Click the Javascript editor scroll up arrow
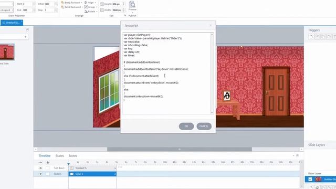 pos(212,35)
